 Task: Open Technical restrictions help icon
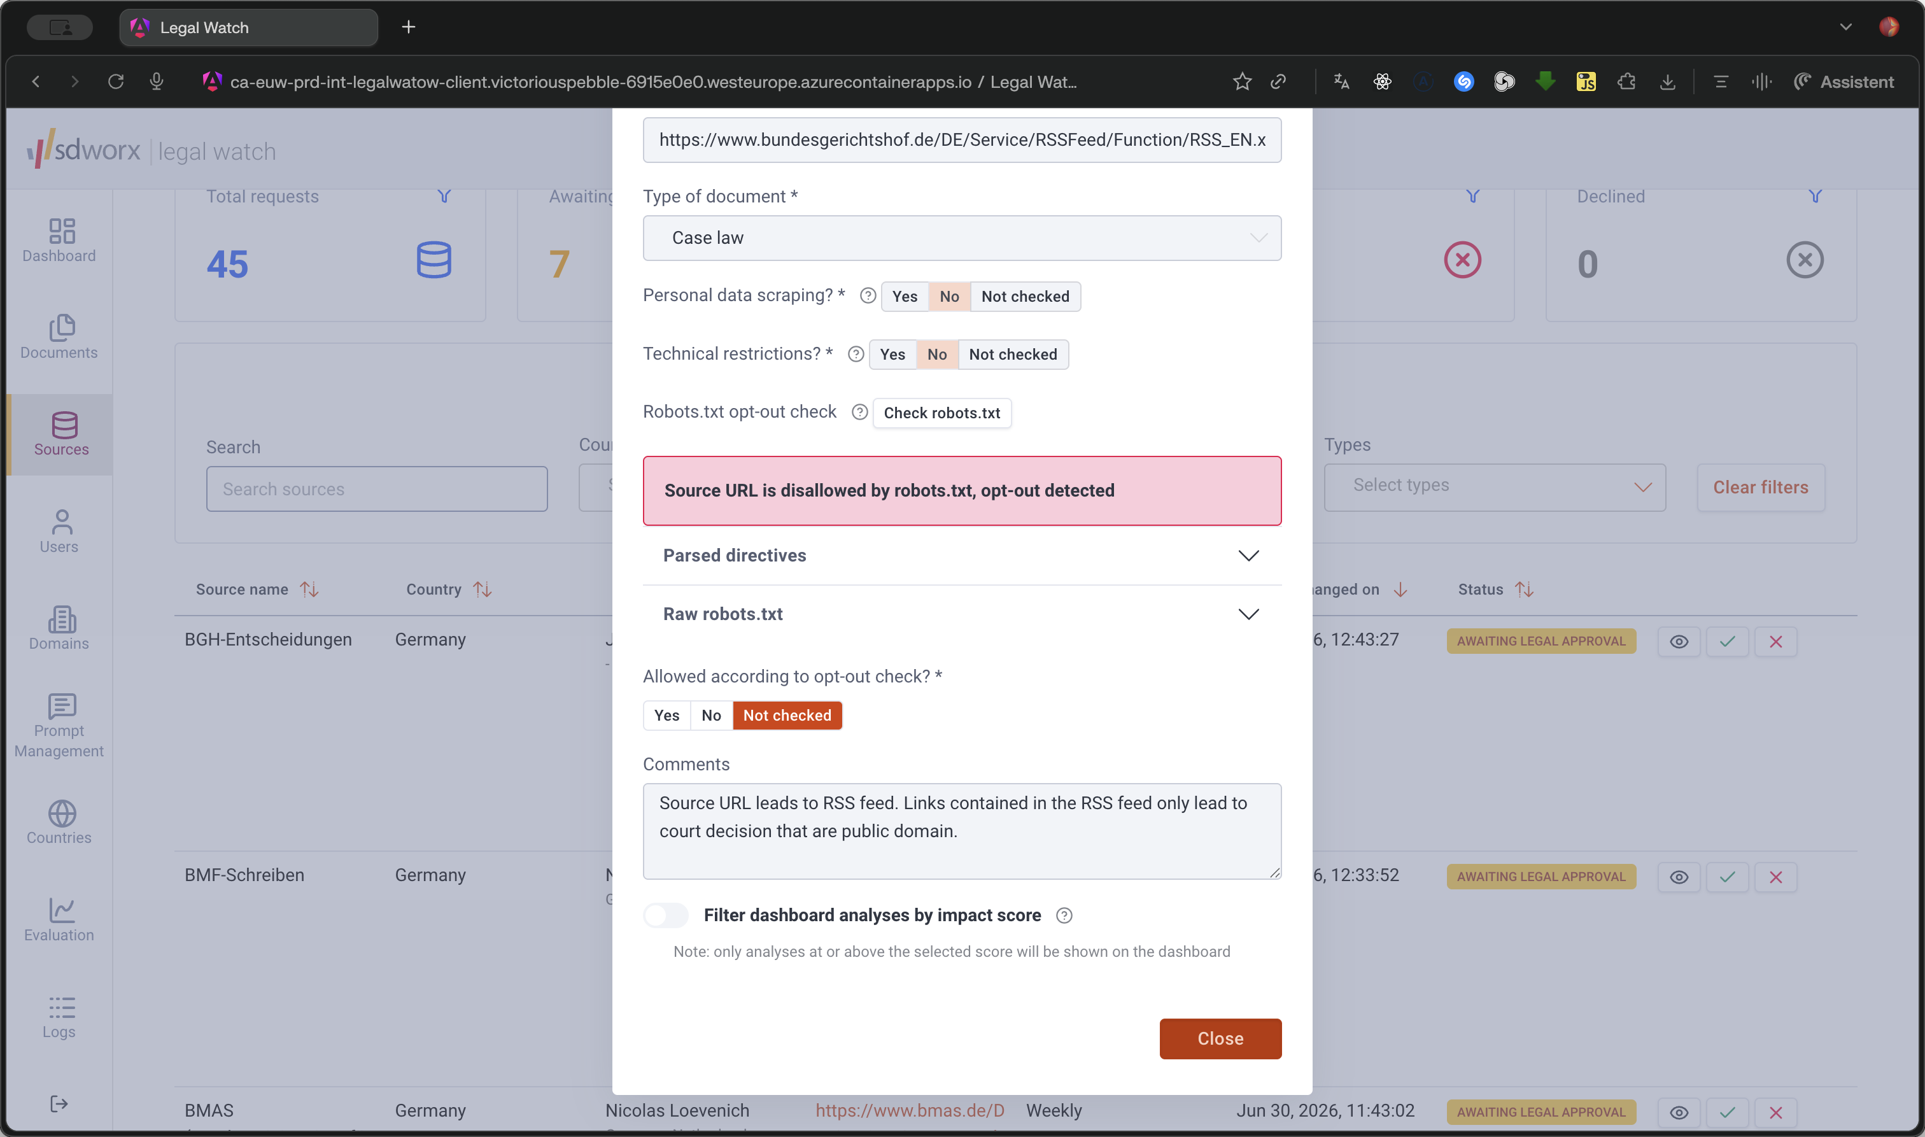[856, 354]
